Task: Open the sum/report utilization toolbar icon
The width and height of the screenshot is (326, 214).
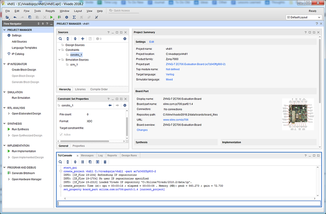Action: coord(73,17)
